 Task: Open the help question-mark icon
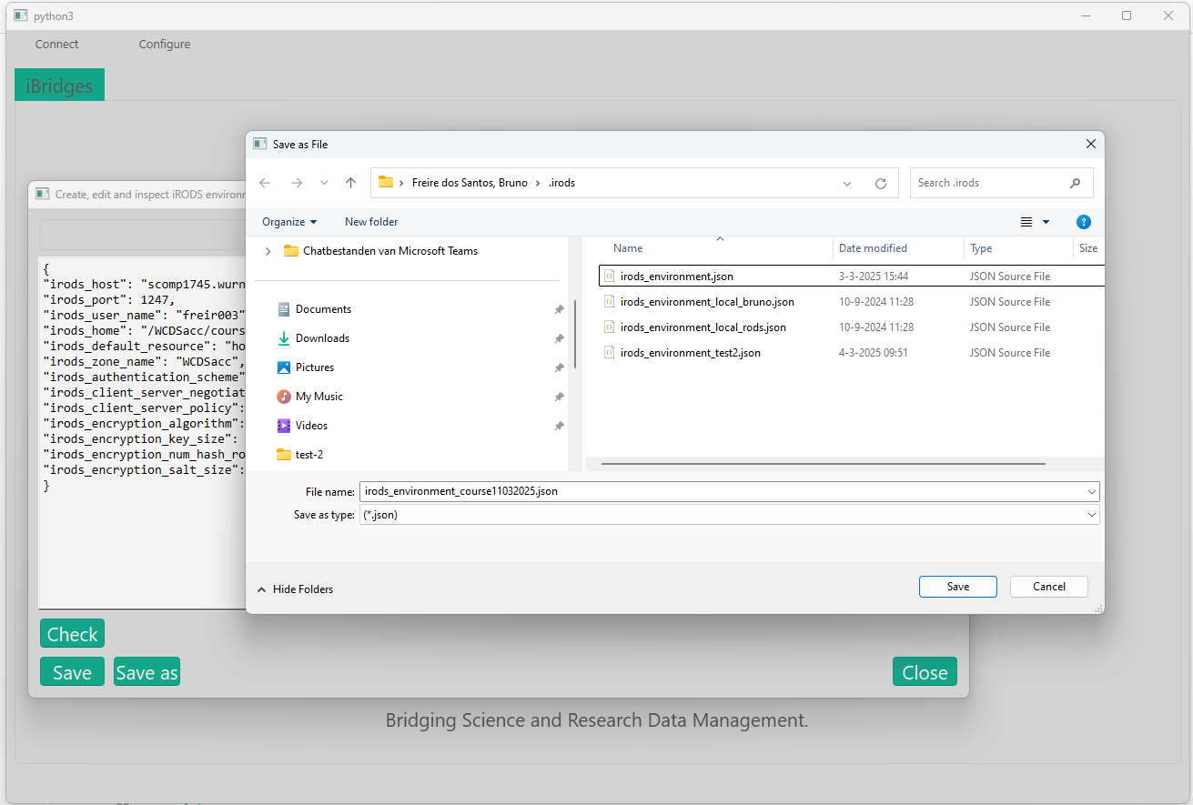[x=1083, y=222]
